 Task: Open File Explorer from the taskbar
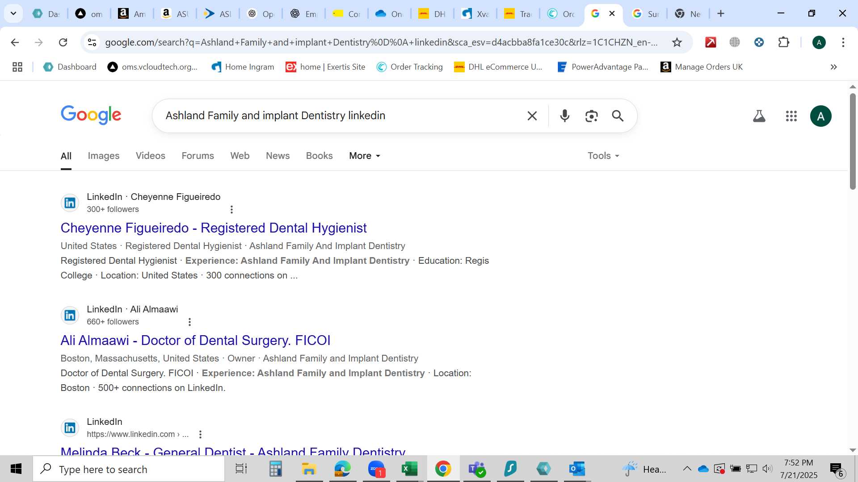(x=309, y=469)
